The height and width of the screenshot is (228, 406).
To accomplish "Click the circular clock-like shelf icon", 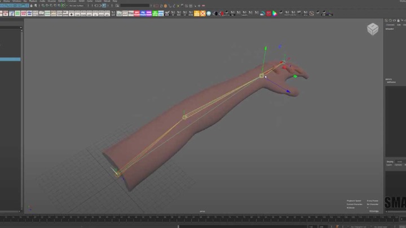I will tap(311, 14).
